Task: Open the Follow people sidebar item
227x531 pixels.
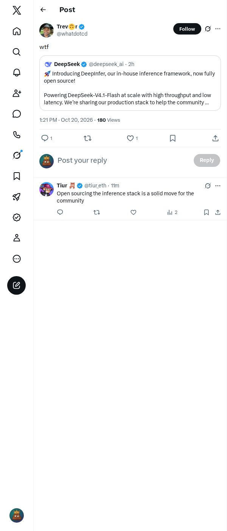Action: click(x=17, y=93)
